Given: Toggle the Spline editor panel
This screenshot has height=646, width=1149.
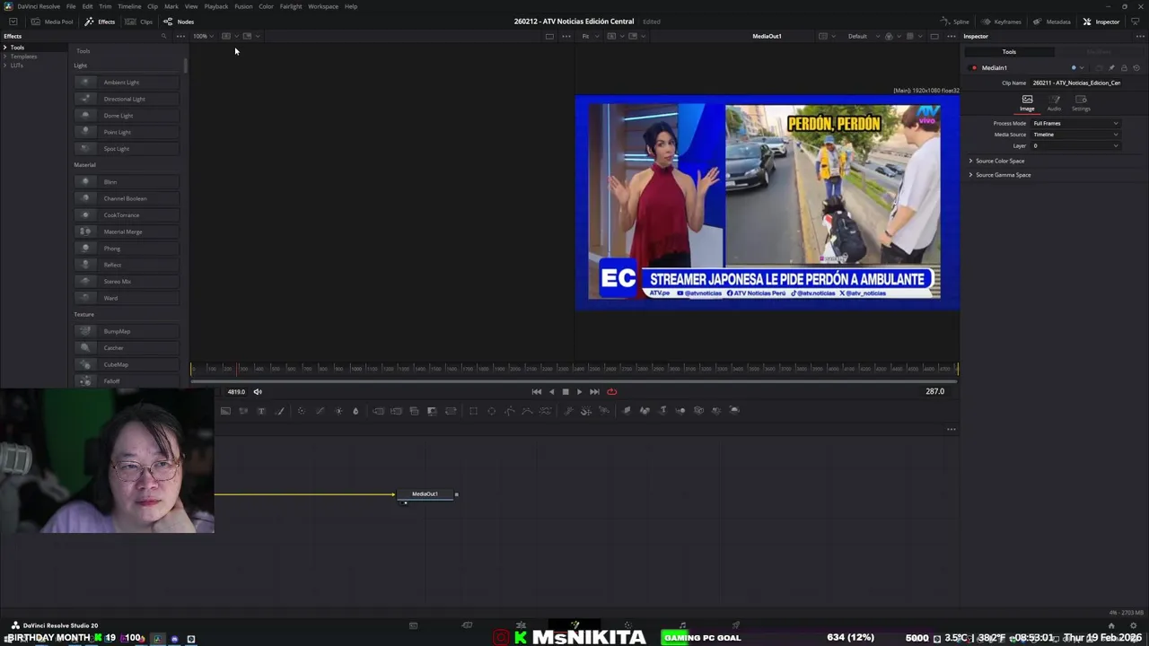Looking at the screenshot, I should pyautogui.click(x=954, y=22).
